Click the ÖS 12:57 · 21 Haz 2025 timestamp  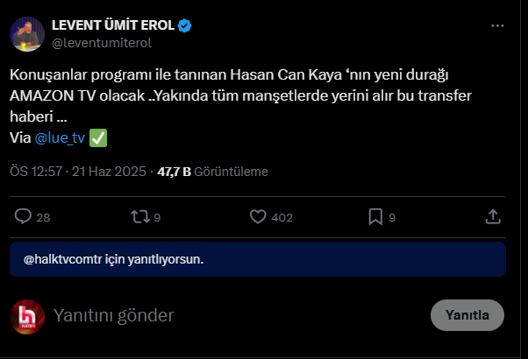point(78,172)
